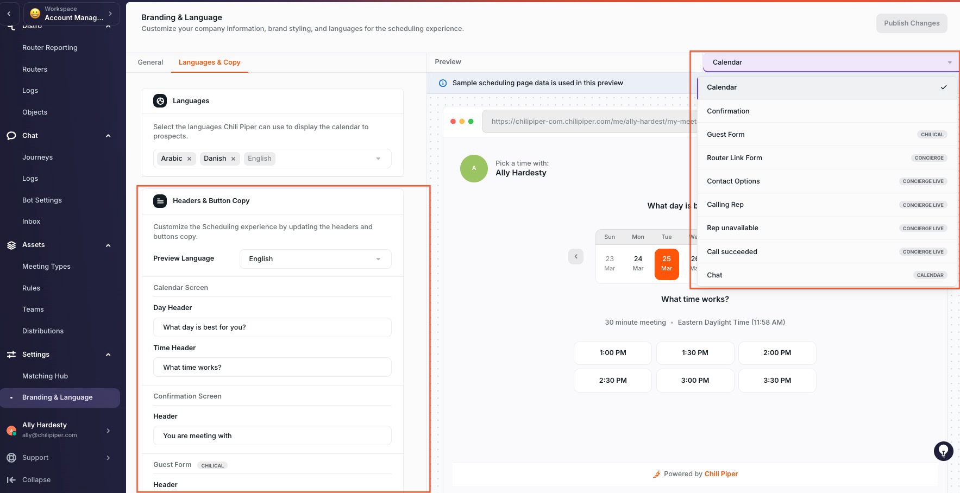
Task: Select Router Link Form option
Action: pyautogui.click(x=827, y=157)
